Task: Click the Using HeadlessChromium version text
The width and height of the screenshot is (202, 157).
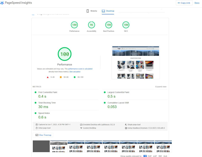Action: (146, 128)
